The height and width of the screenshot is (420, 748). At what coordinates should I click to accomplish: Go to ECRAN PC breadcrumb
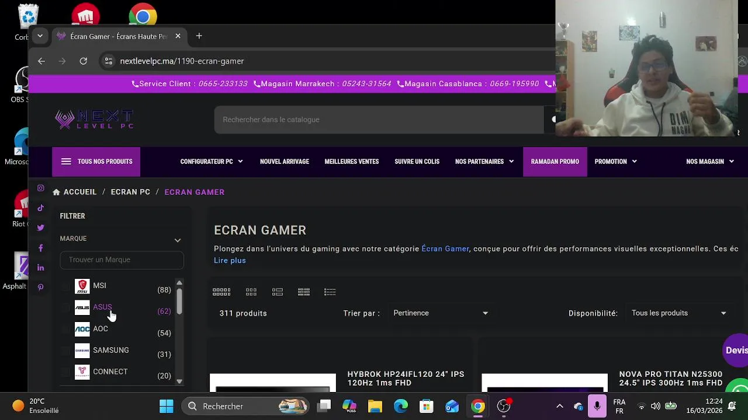(130, 192)
